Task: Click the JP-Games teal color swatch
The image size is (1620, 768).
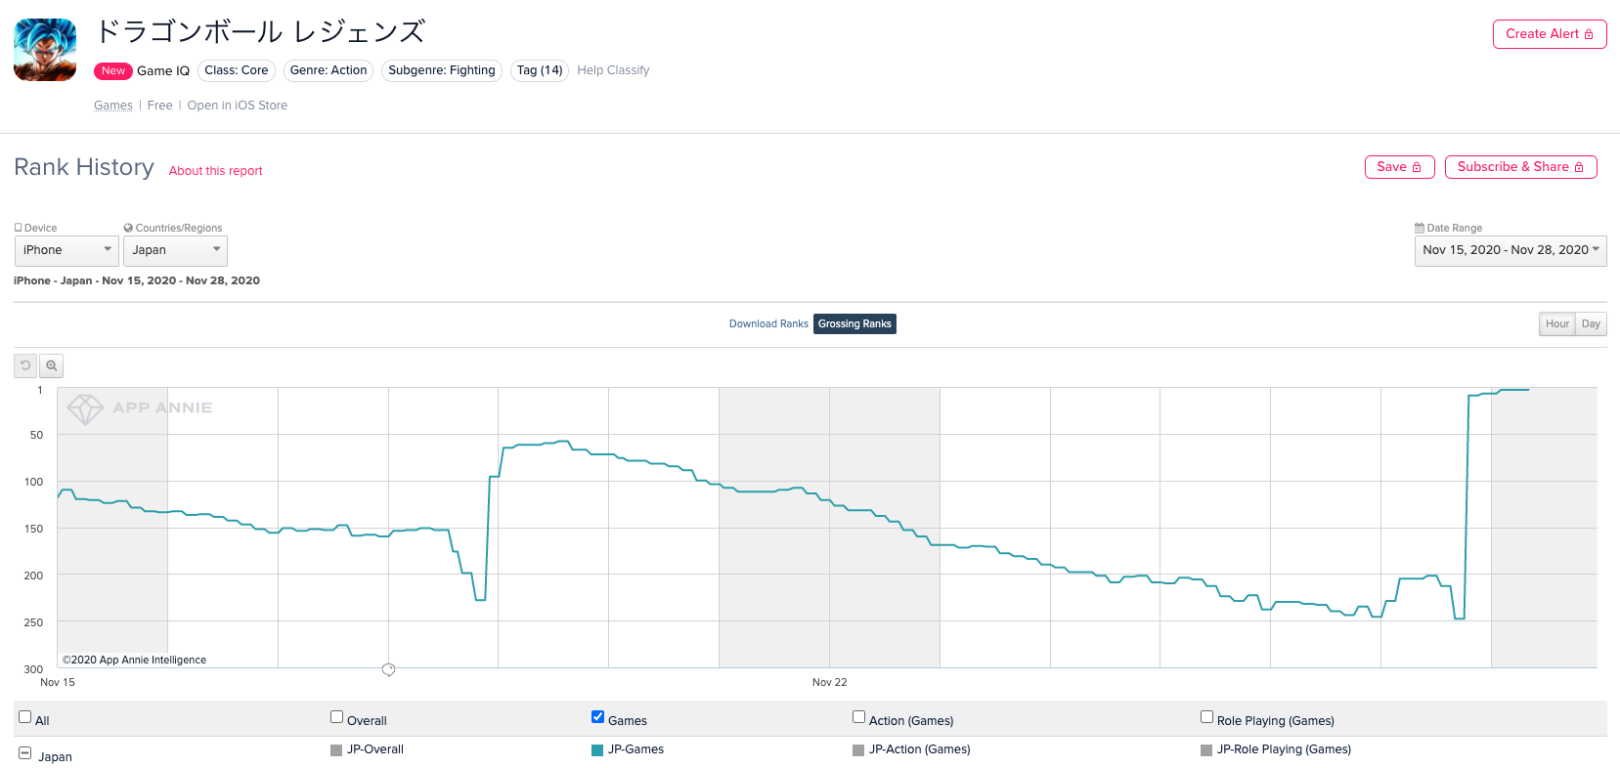Action: pos(597,750)
